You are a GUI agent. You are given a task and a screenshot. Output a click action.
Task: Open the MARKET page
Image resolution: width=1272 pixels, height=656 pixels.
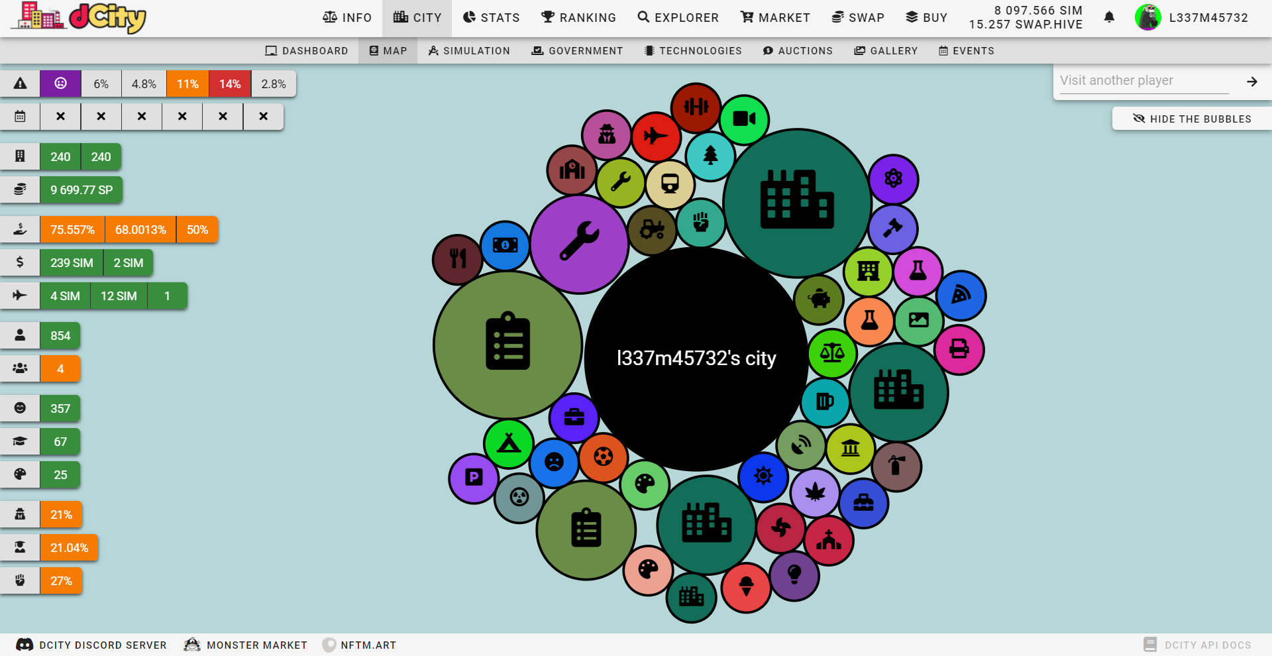775,18
